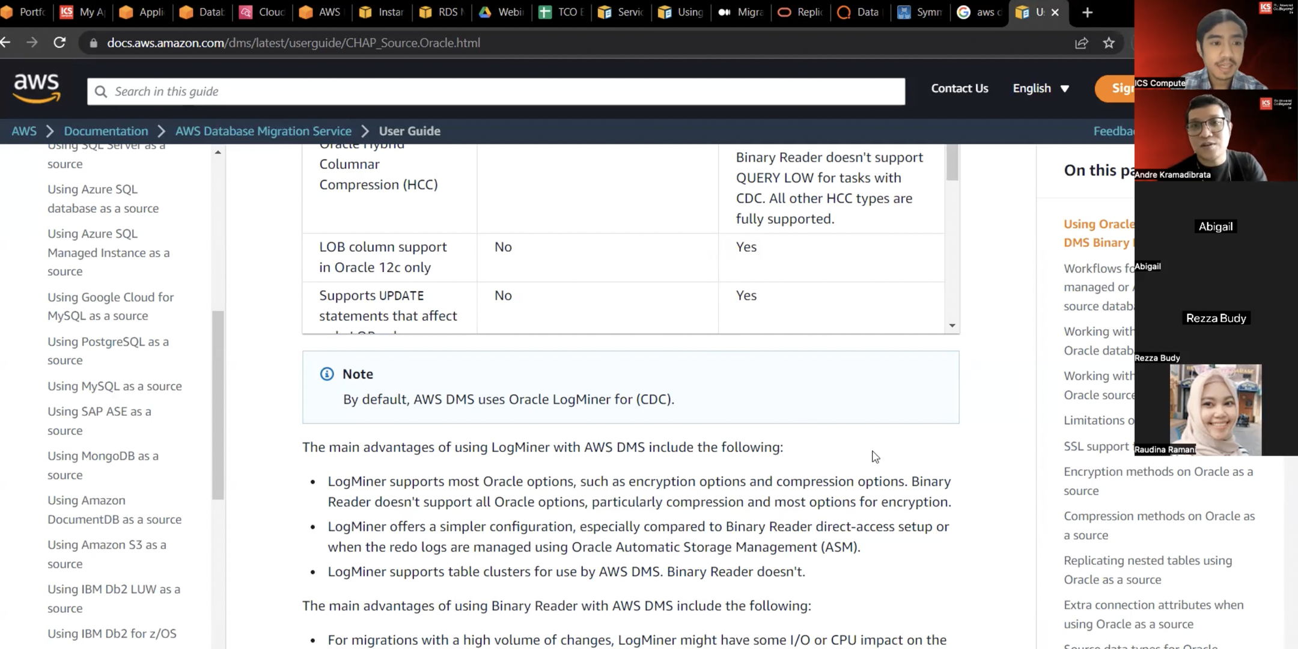Open Using Amazon DocumentDB as a source

(x=114, y=510)
